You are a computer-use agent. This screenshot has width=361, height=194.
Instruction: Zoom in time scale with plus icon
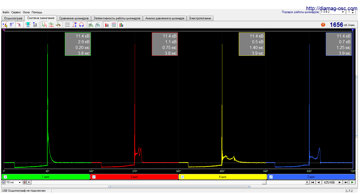coord(25,182)
